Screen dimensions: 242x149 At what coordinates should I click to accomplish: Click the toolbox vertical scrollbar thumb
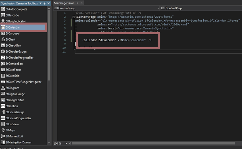coord(49,45)
